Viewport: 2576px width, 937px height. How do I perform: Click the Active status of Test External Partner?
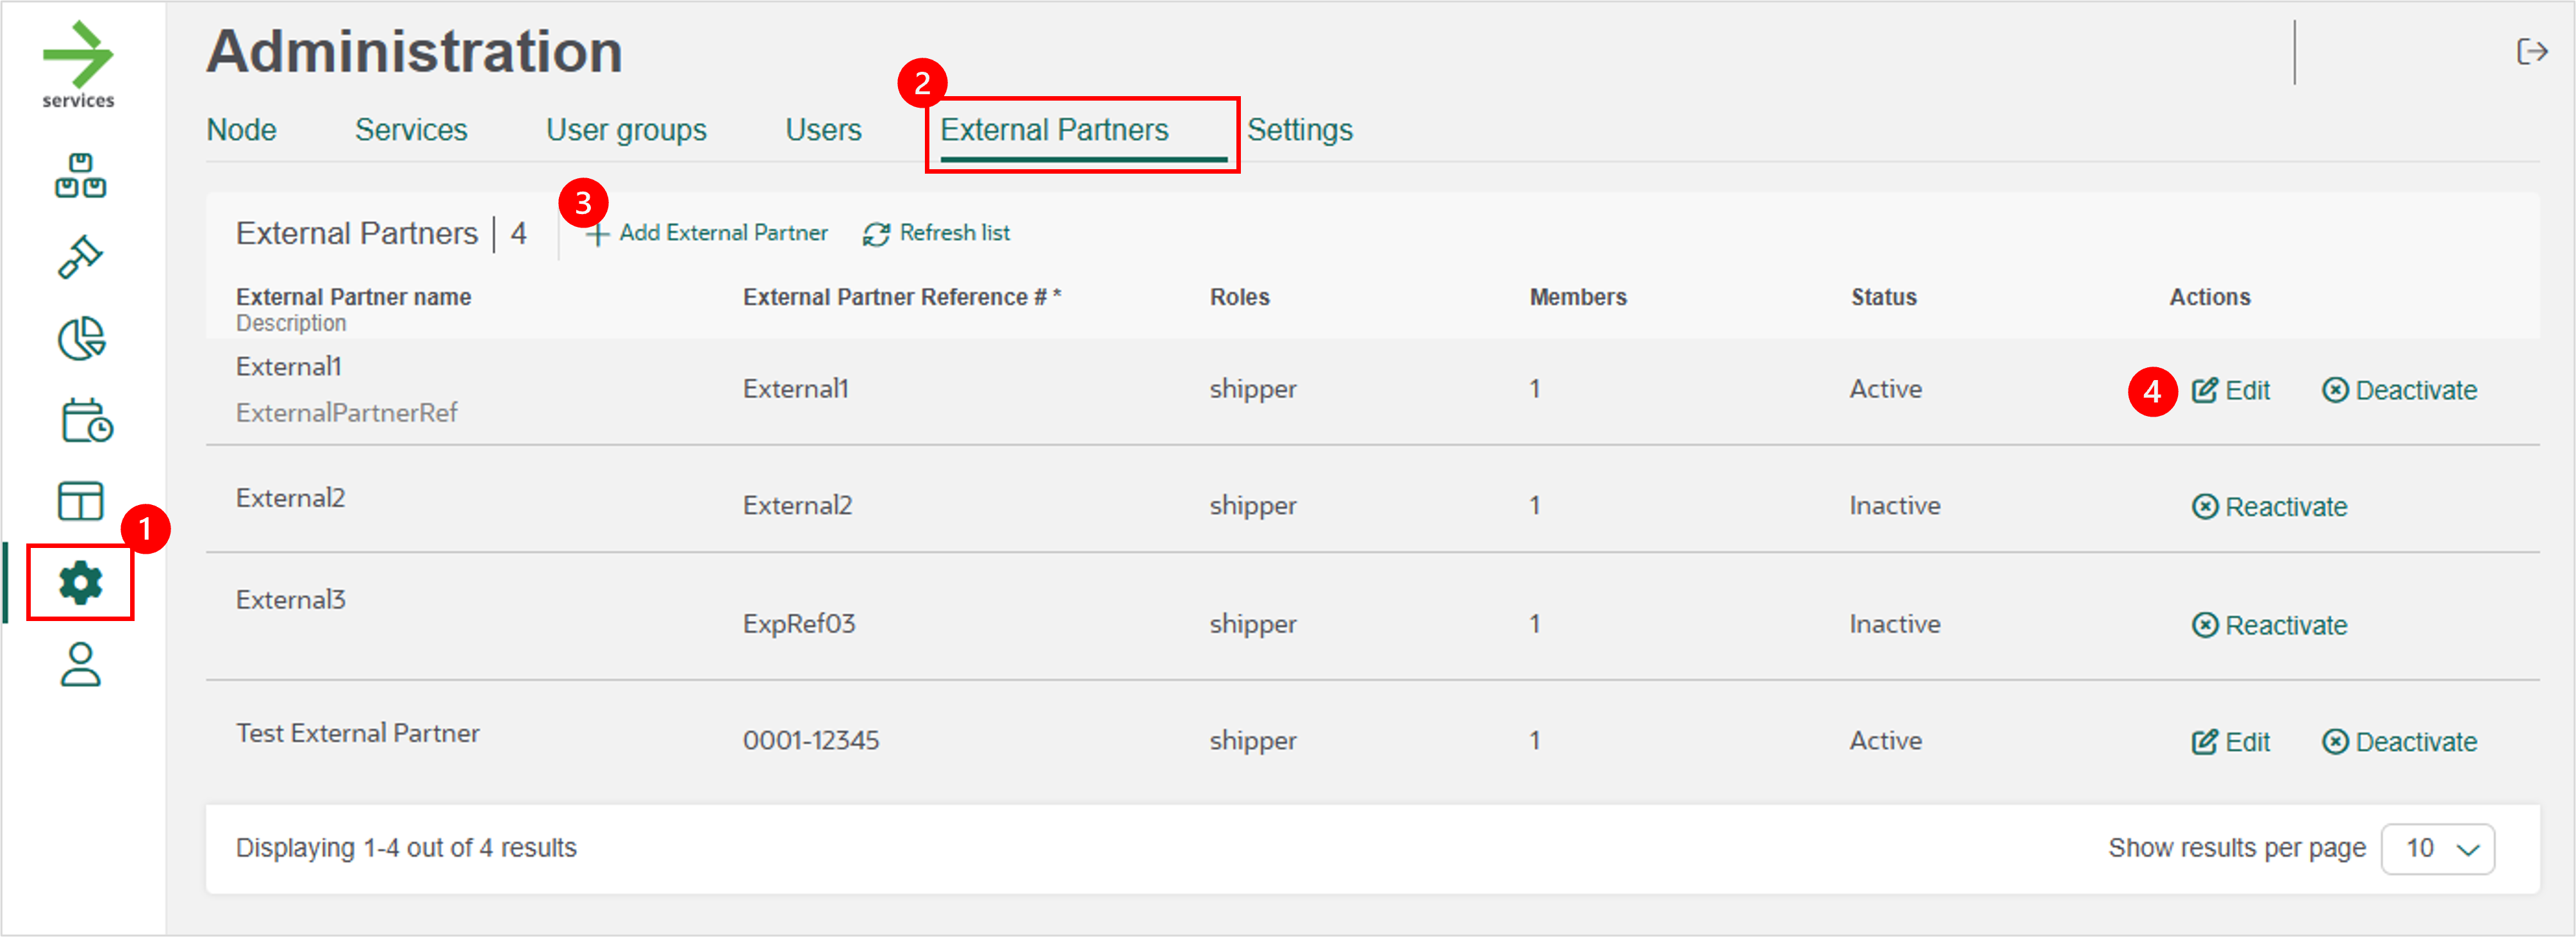(1885, 741)
